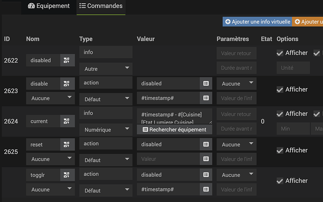Expand 'Aucune' parameter dropdown in row 2623
The width and height of the screenshot is (323, 202).
(236, 84)
